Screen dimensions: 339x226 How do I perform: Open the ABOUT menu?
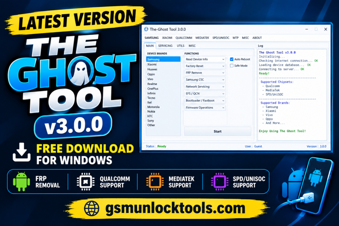coord(257,38)
